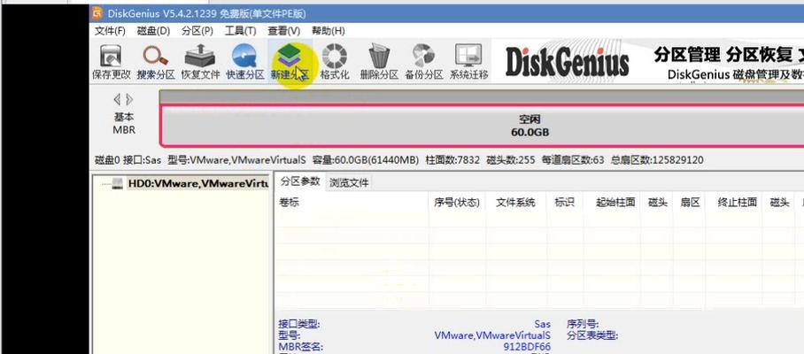This screenshot has height=354, width=804.
Task: Click the Save Changes (保存更改) toolbar icon
Action: click(111, 61)
